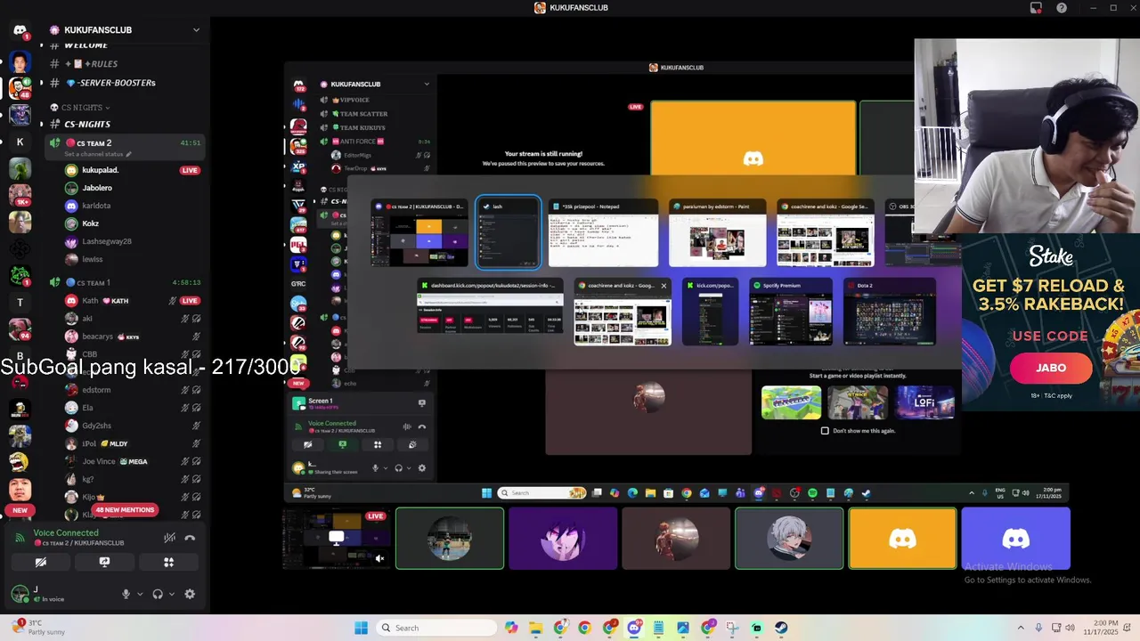Click the Windows Start button
The image size is (1140, 641).
(361, 628)
